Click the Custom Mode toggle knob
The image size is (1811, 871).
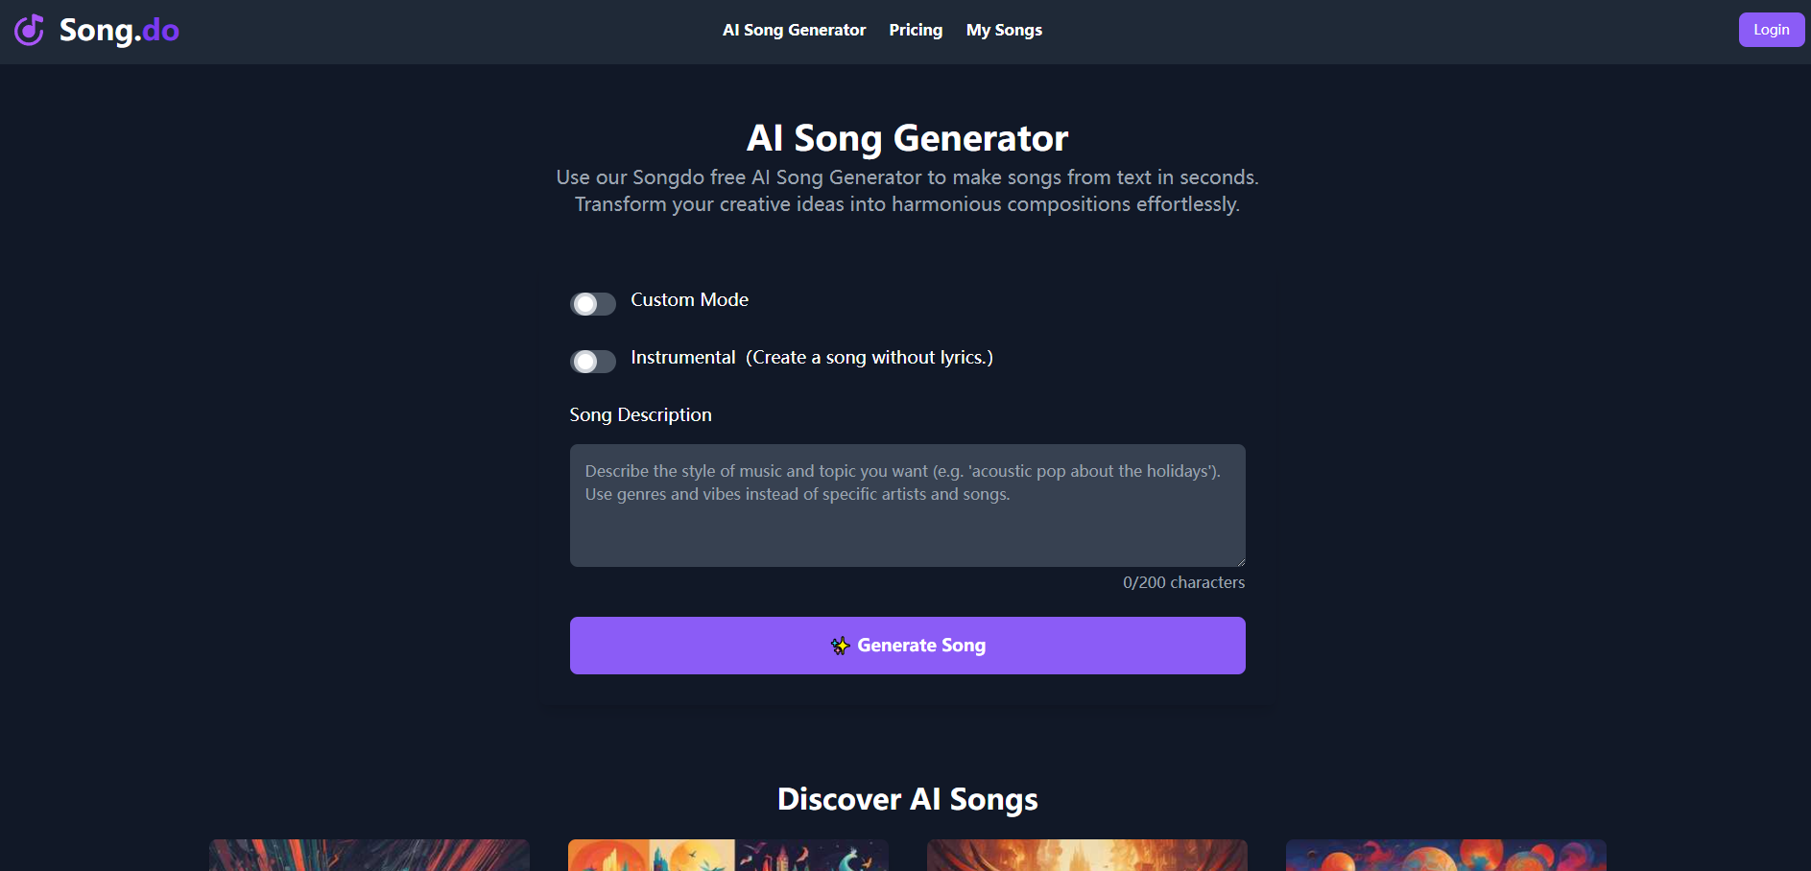[x=584, y=303]
